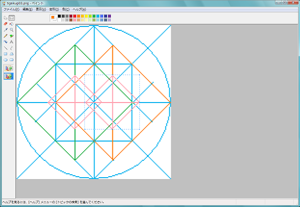Screen dimensions: 300x207
Task: Pick the brown palette color
Action: point(71,20)
